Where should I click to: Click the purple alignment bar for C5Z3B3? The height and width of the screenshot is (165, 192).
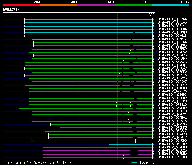point(98,158)
